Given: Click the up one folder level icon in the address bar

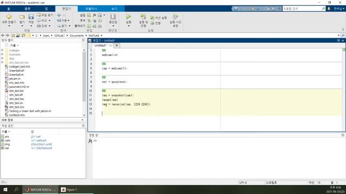Looking at the screenshot, I should [x=13, y=36].
